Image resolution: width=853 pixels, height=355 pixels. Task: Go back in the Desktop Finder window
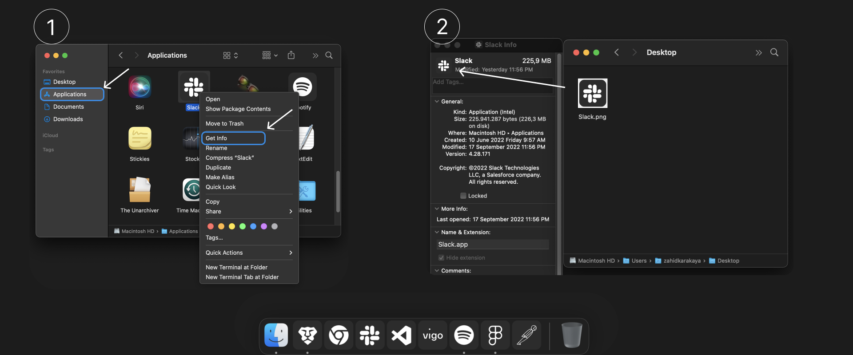tap(617, 52)
